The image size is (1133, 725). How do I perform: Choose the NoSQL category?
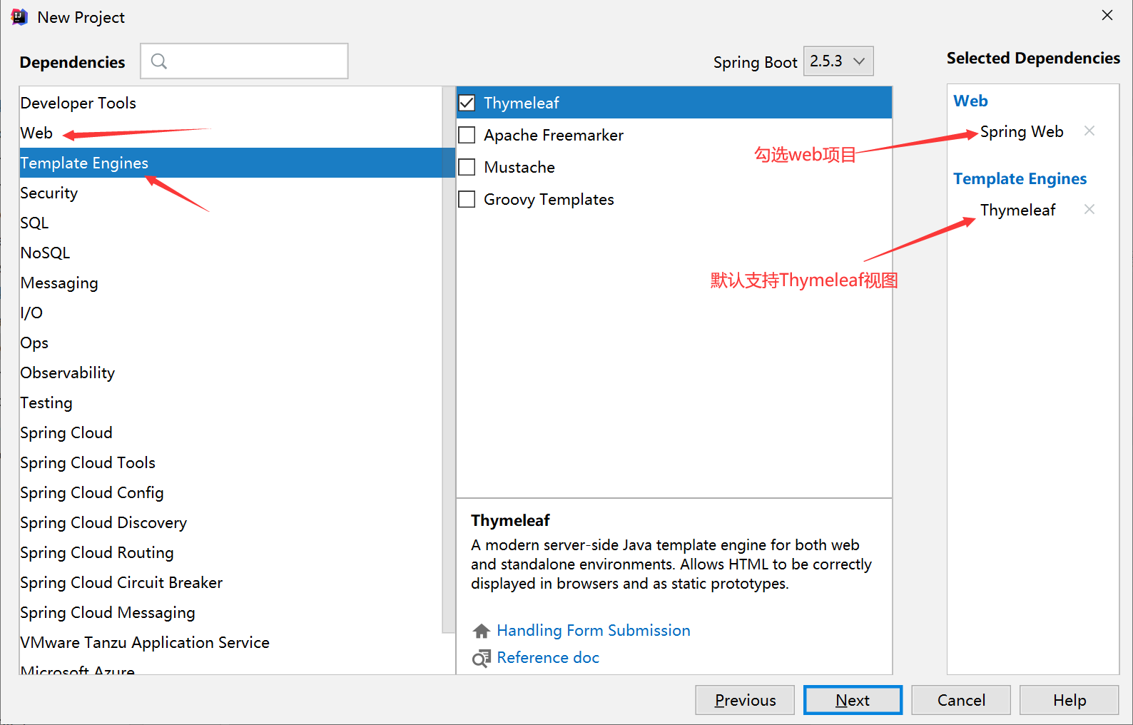[x=231, y=253]
